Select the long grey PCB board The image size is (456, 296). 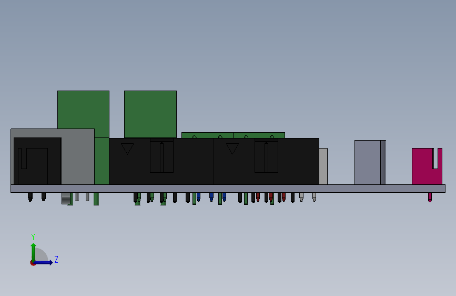(228, 189)
